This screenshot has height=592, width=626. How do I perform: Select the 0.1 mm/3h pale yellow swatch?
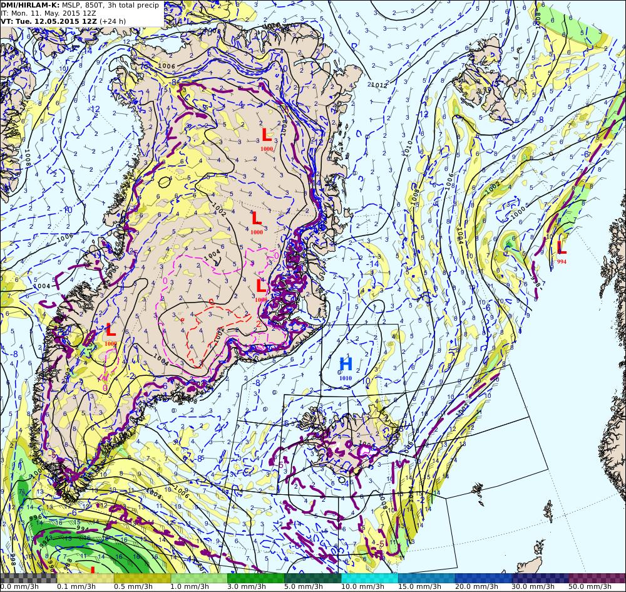point(85,578)
